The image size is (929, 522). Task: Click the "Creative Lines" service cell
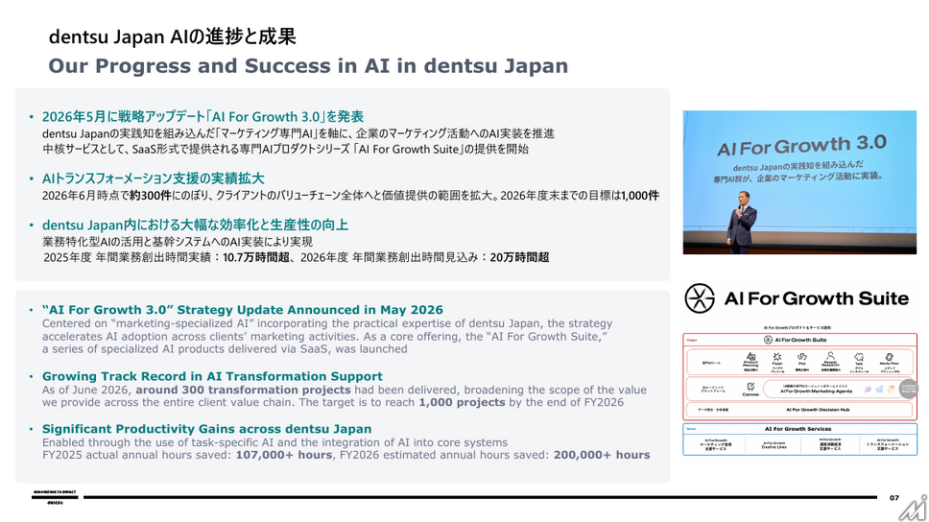774,445
